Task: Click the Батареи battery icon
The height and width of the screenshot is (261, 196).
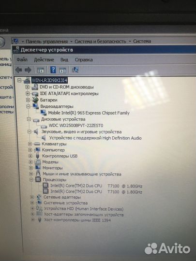Action: point(35,100)
